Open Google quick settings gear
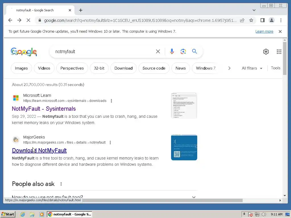This screenshot has height=218, width=291. 266,52
